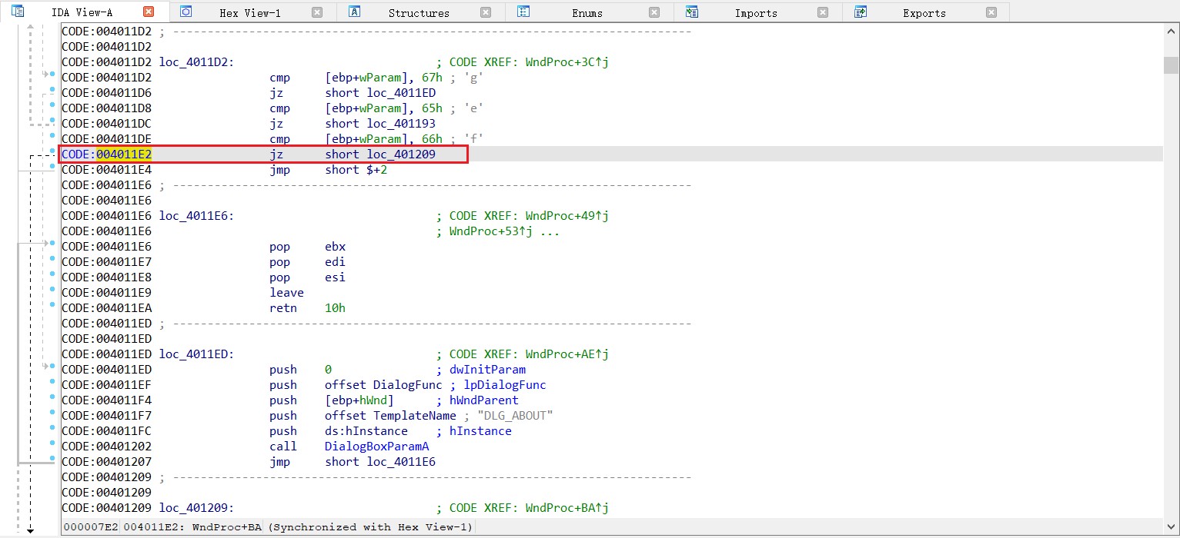The width and height of the screenshot is (1180, 538).
Task: Click 'short loc_4011ED' operand at 004011D6
Action: (380, 93)
